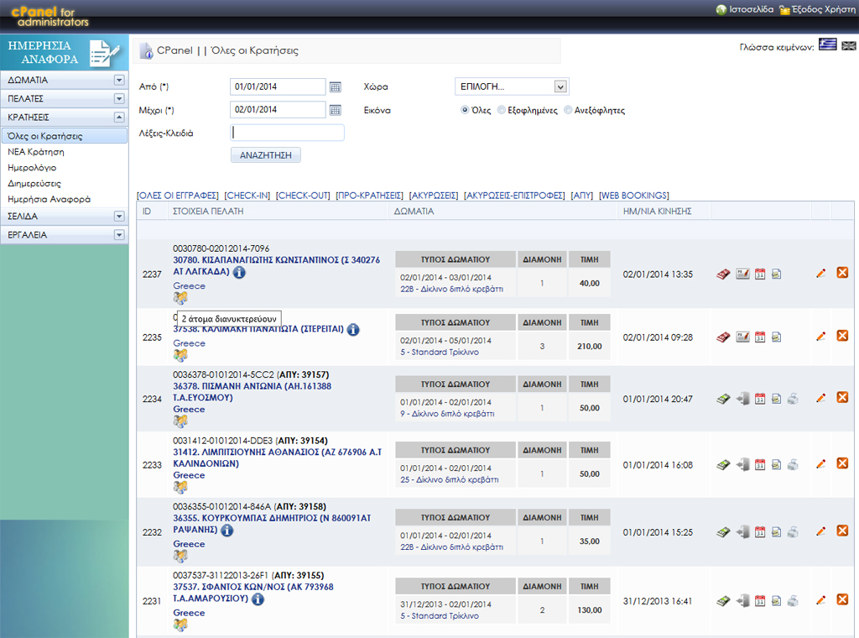The width and height of the screenshot is (859, 638).
Task: Click the pencil edit icon for booking 2237
Action: click(820, 273)
